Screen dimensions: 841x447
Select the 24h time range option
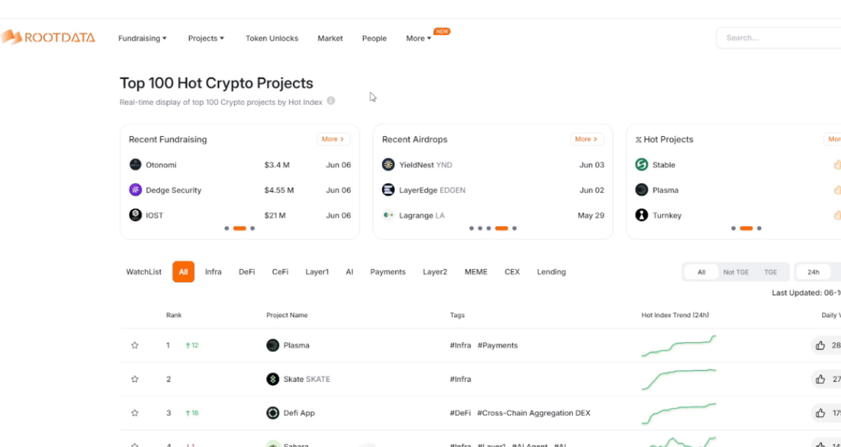814,272
